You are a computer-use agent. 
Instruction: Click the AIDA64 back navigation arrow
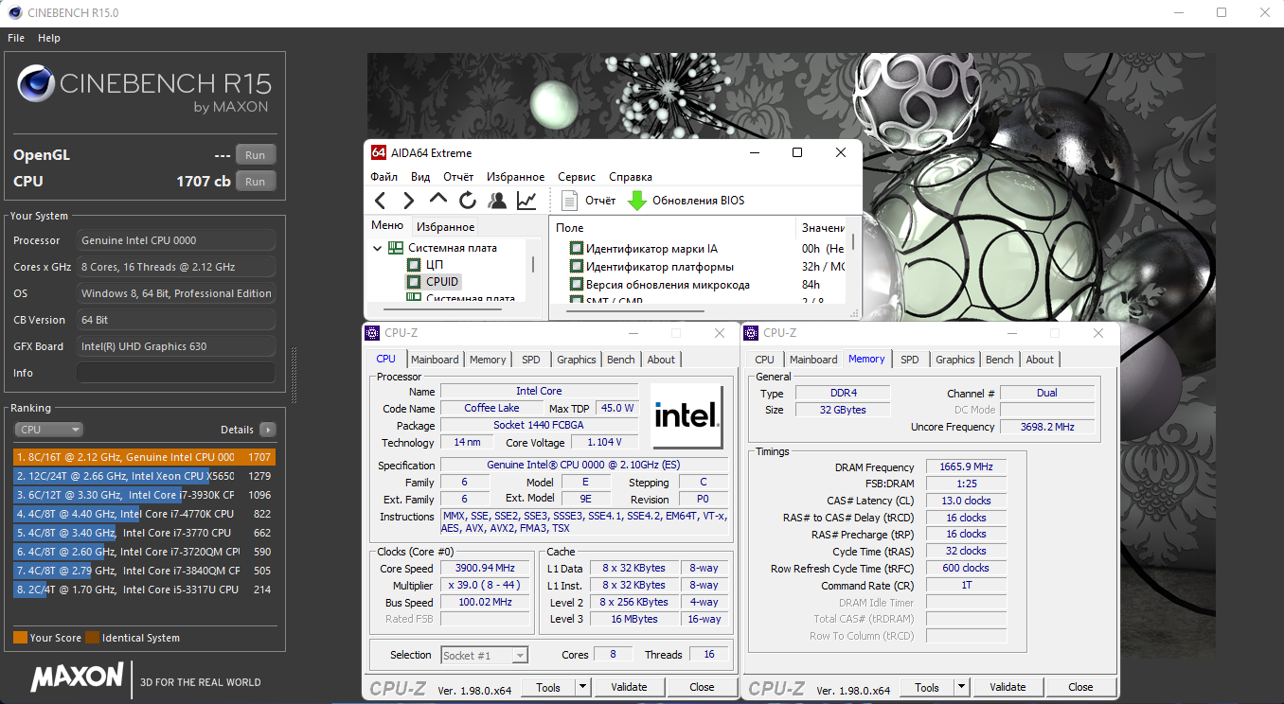(380, 201)
